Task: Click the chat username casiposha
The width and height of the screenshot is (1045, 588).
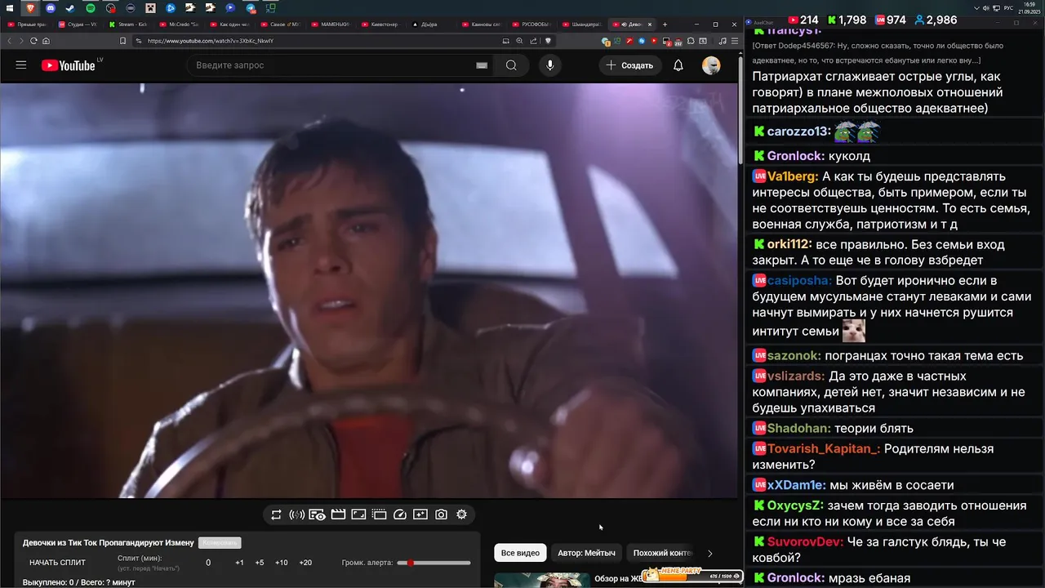Action: point(799,280)
